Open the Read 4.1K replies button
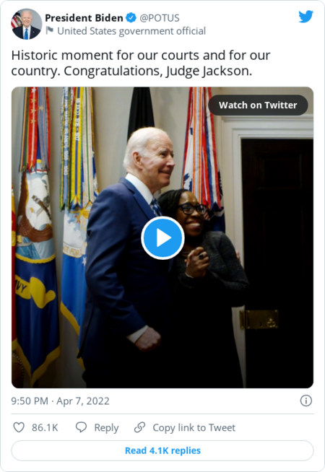Viewport: 325px width, 472px height. click(162, 450)
